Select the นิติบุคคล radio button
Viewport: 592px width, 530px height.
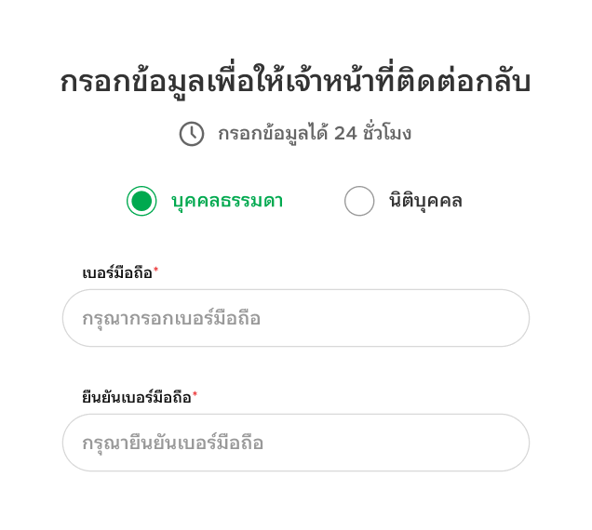pos(359,201)
